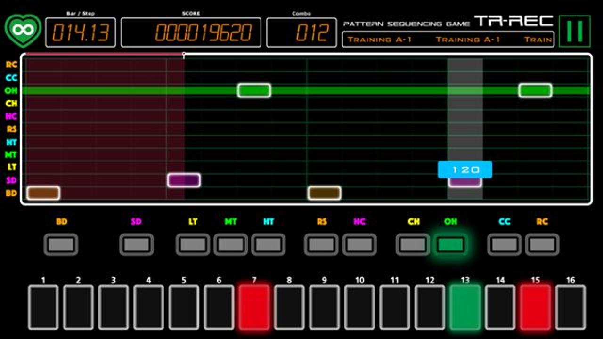Click the last green OH note block
Viewport: 603px width, 339px height.
point(536,90)
